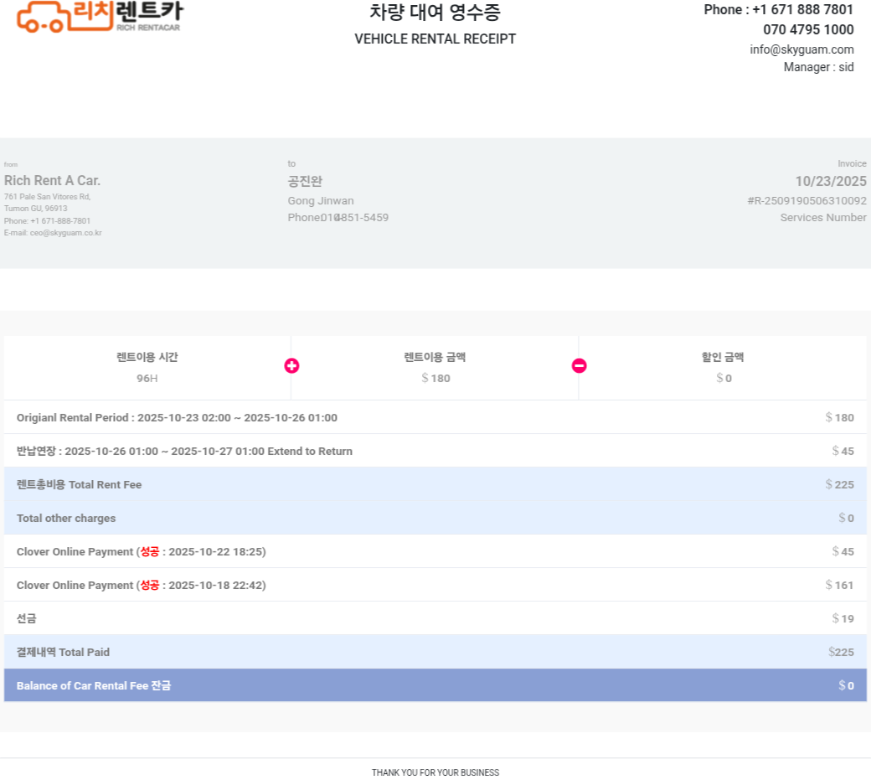The image size is (871, 780).
Task: Click the VEHICLE RENTAL RECEIPT heading
Action: [x=435, y=39]
